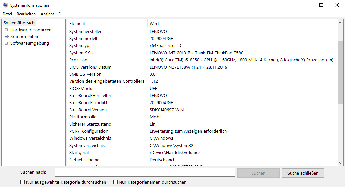Click the scrollbar up arrow
Screen dimensions: 345x187
pyautogui.click(x=340, y=23)
